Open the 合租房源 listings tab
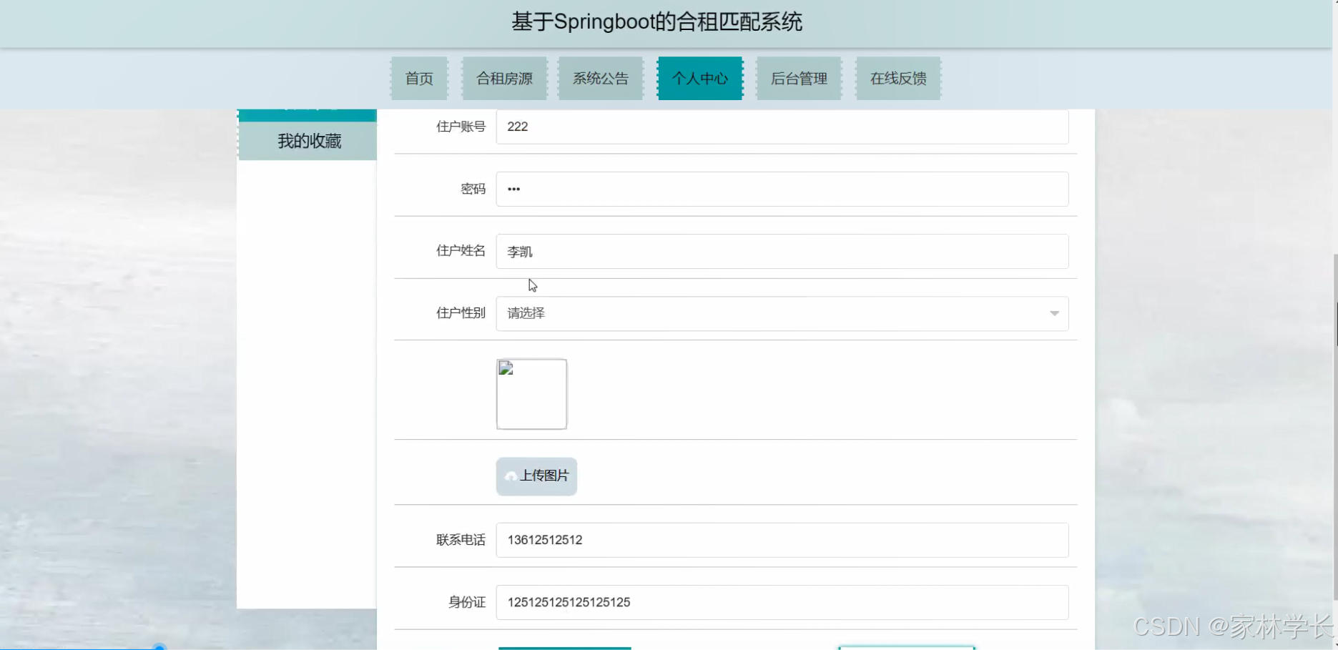Image resolution: width=1338 pixels, height=650 pixels. point(504,78)
